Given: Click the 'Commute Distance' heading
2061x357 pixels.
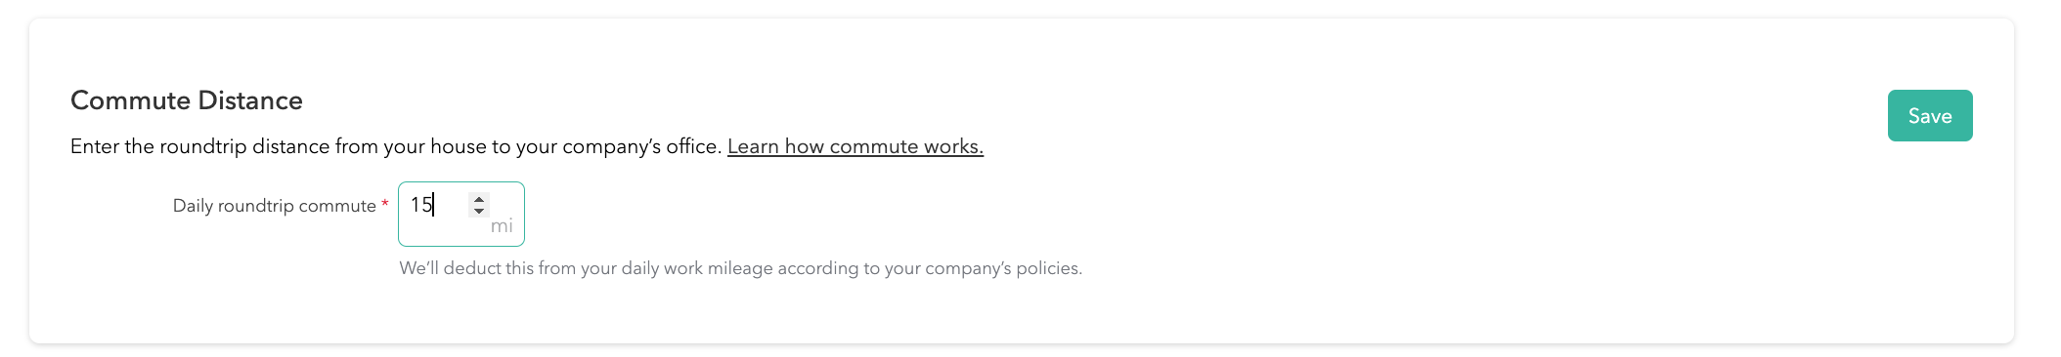Looking at the screenshot, I should click(187, 100).
